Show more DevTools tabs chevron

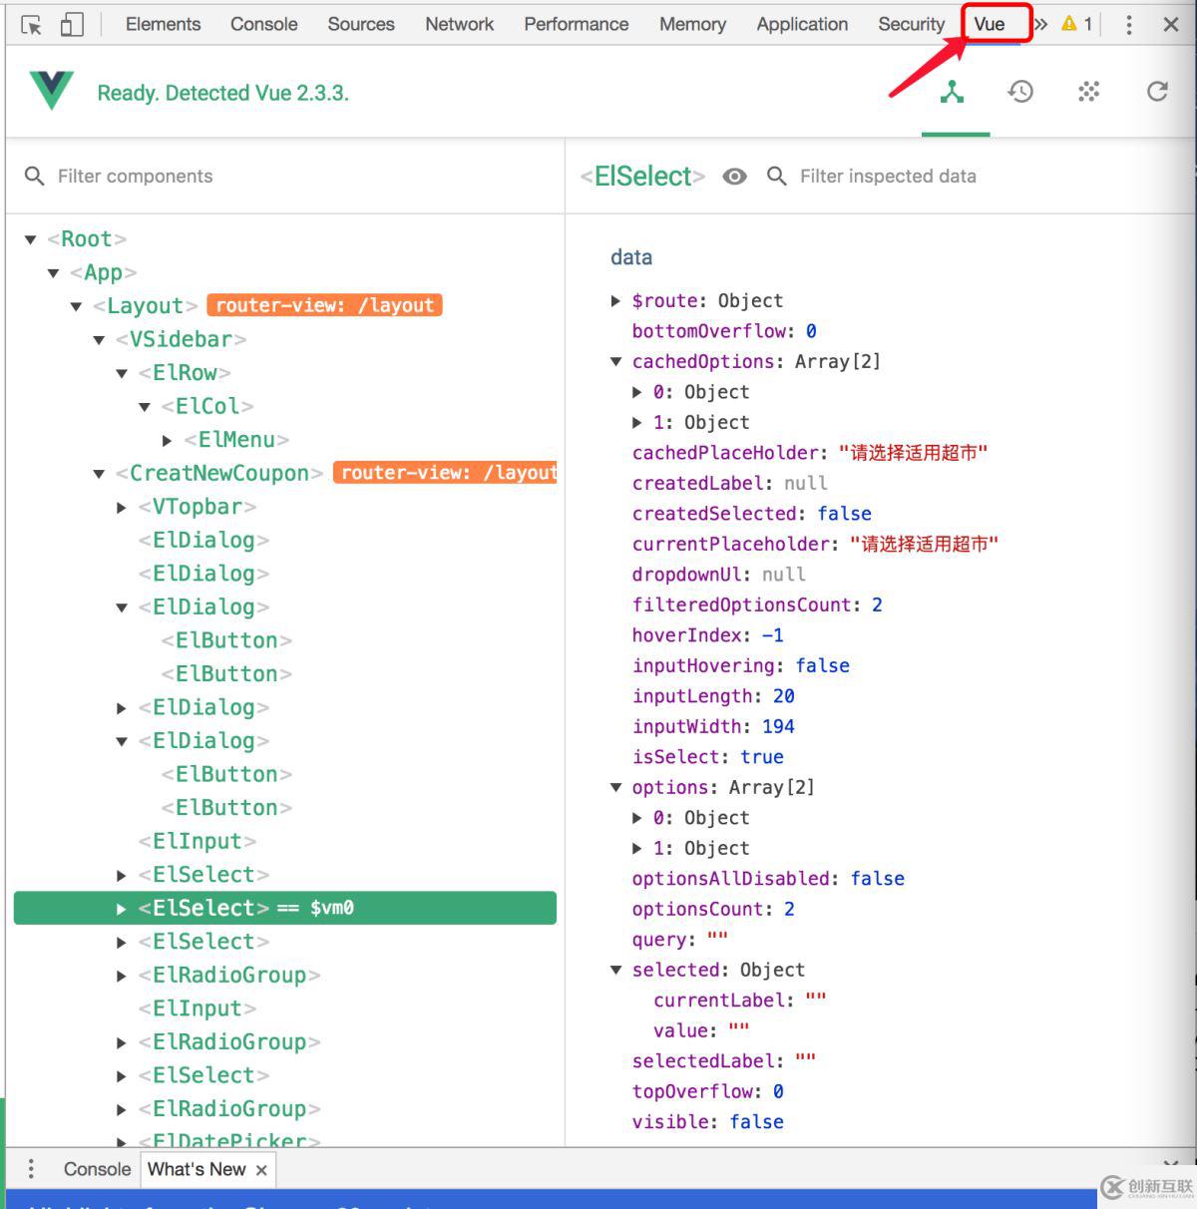[x=1040, y=24]
